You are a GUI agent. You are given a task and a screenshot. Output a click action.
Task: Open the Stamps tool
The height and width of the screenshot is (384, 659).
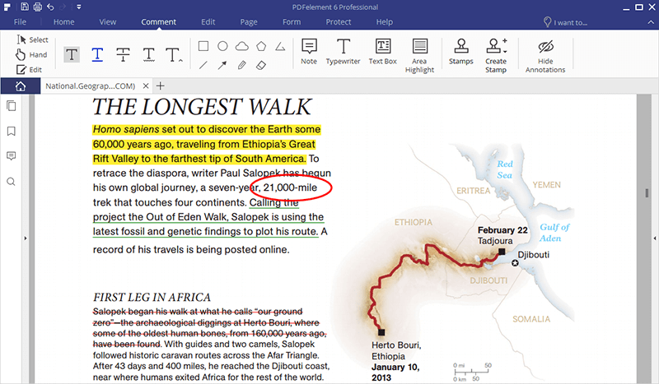pos(461,53)
